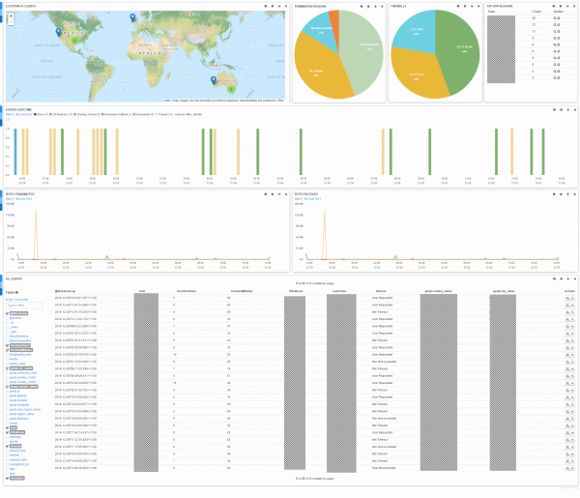The height and width of the screenshot is (498, 580).
Task: Toggle the @timestamp field checkbox
Action: (x=8, y=313)
